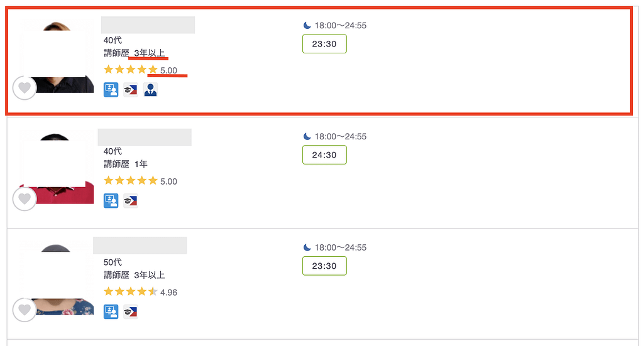643x346 pixels.
Task: Click the blue teacher badge icon of the 1-year tutor
Action: pyautogui.click(x=111, y=201)
